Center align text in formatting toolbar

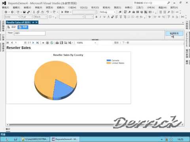tap(121, 17)
